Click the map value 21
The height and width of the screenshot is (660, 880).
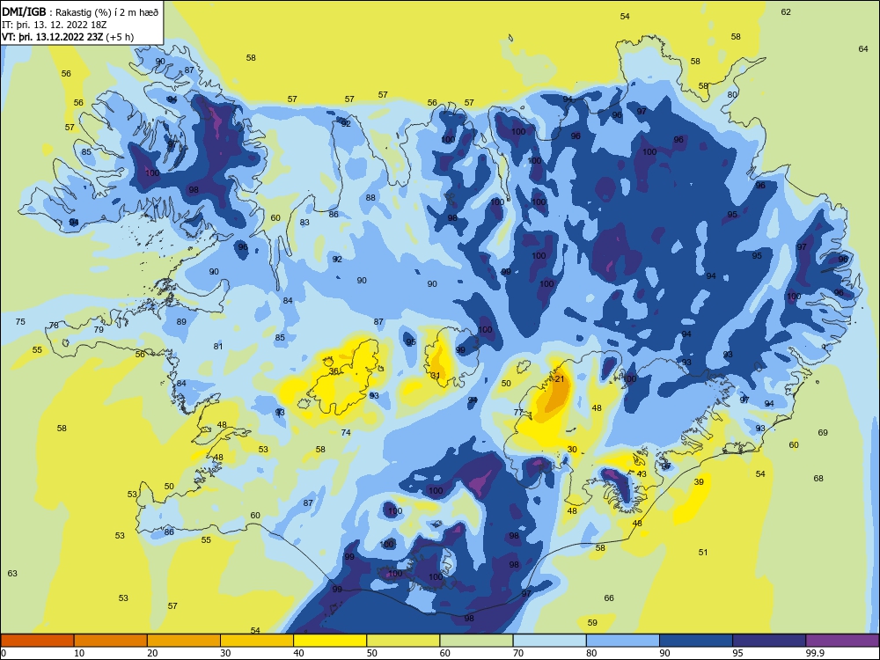click(560, 379)
